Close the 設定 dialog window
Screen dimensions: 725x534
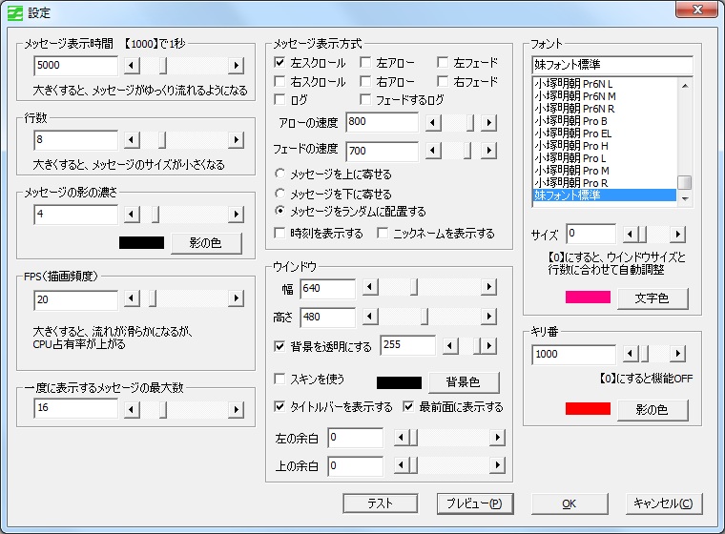point(697,10)
